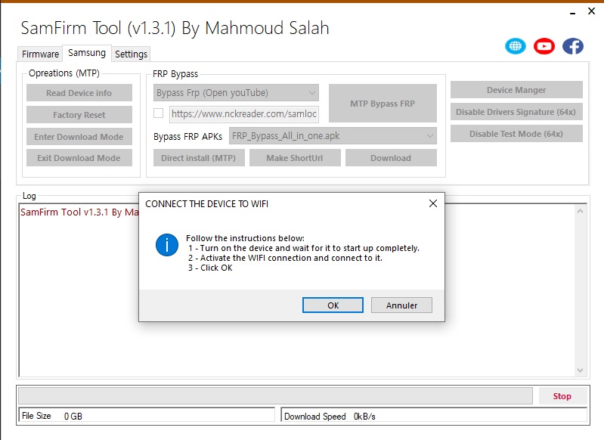The width and height of the screenshot is (604, 440).
Task: Click 'Activate the WIFI connection' instruction line
Action: pos(285,258)
